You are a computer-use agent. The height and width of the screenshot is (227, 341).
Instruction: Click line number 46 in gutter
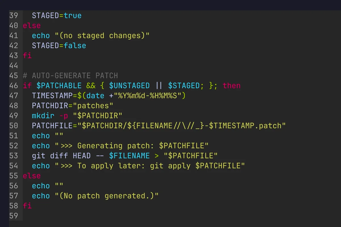pos(14,86)
